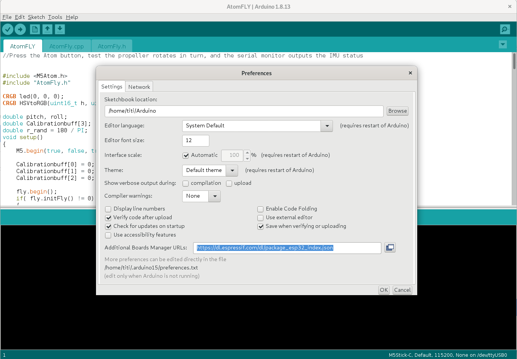Click the New sketch icon
Image resolution: width=517 pixels, height=359 pixels.
pos(35,29)
